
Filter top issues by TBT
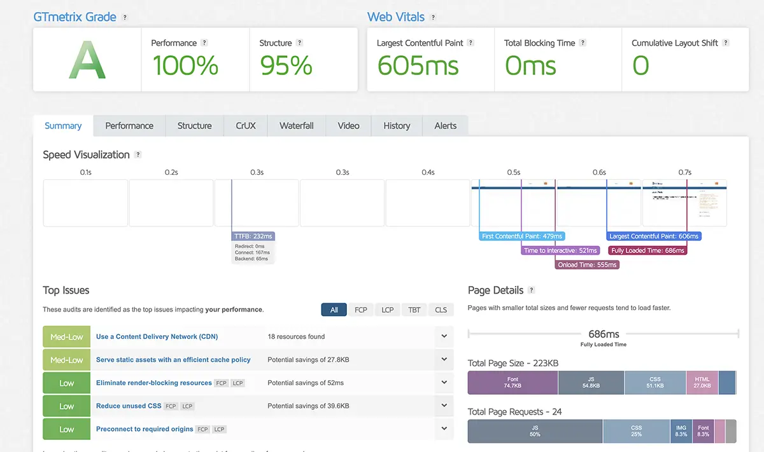click(x=414, y=310)
